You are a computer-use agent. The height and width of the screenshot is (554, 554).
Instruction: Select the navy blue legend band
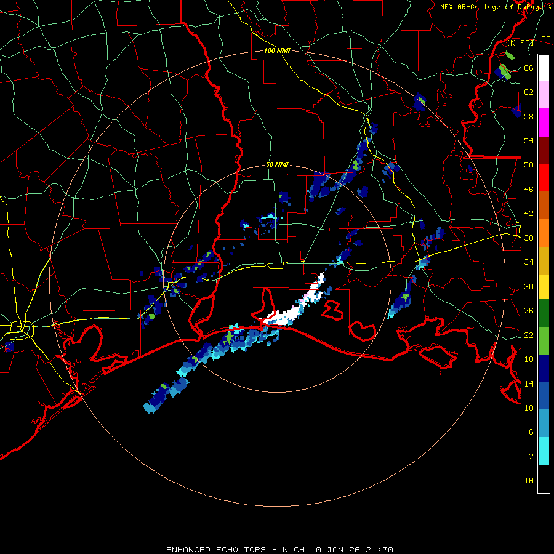[x=544, y=369]
